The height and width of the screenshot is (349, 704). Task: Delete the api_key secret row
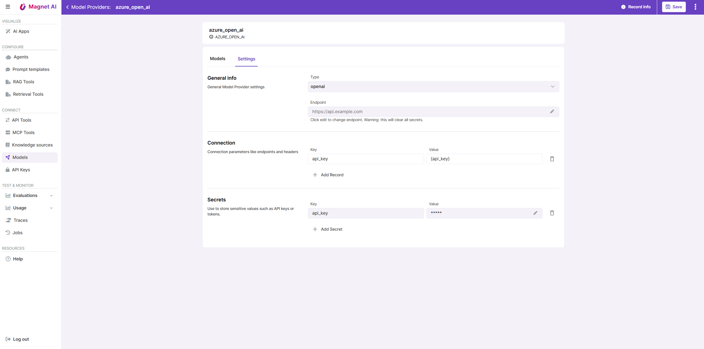[x=552, y=213]
